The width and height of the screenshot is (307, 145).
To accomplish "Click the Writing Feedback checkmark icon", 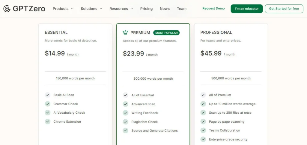I will 126,113.
